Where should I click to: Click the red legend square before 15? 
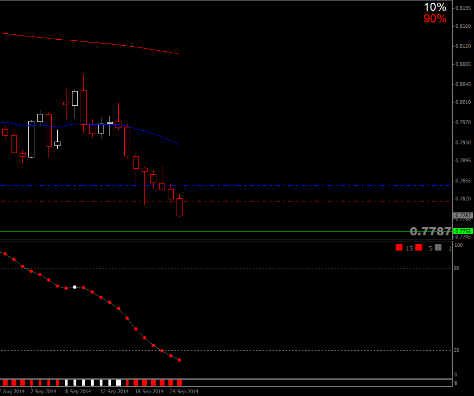click(x=399, y=248)
